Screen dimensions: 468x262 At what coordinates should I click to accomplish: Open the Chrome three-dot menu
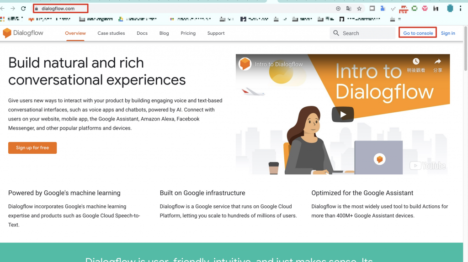pyautogui.click(x=460, y=8)
